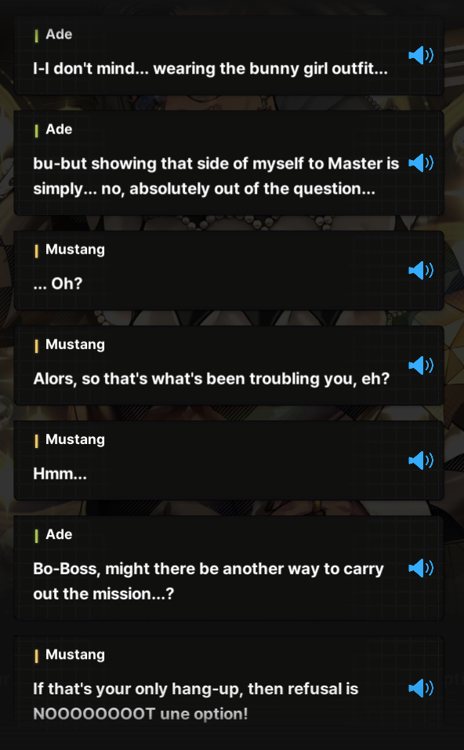This screenshot has width=464, height=750.
Task: Click Mustang's name above "Alors" dialogue
Action: click(x=75, y=345)
